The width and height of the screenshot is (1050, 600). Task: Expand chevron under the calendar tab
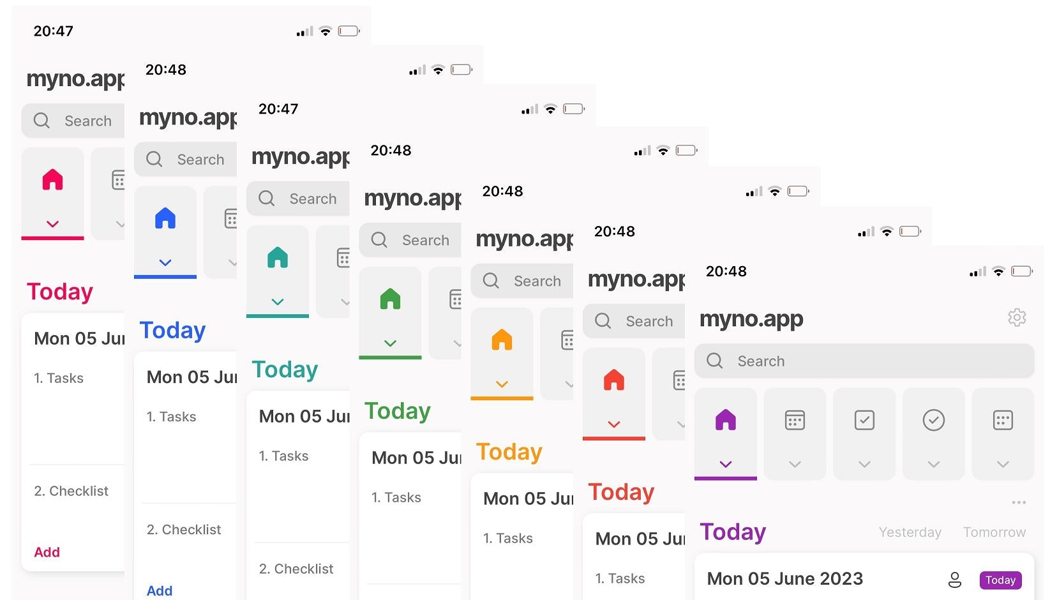tap(795, 464)
